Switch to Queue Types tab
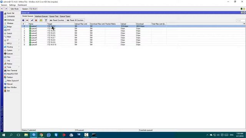This screenshot has width=246, height=138. pyautogui.click(x=65, y=16)
